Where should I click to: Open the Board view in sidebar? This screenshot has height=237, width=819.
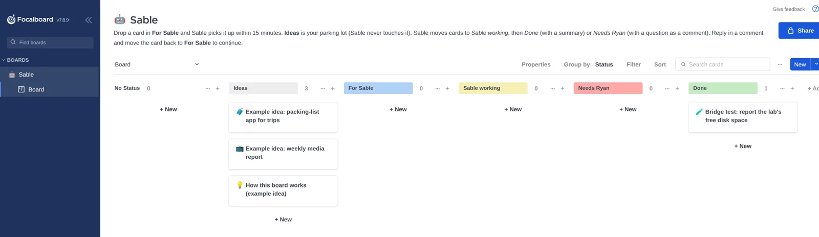49,89
